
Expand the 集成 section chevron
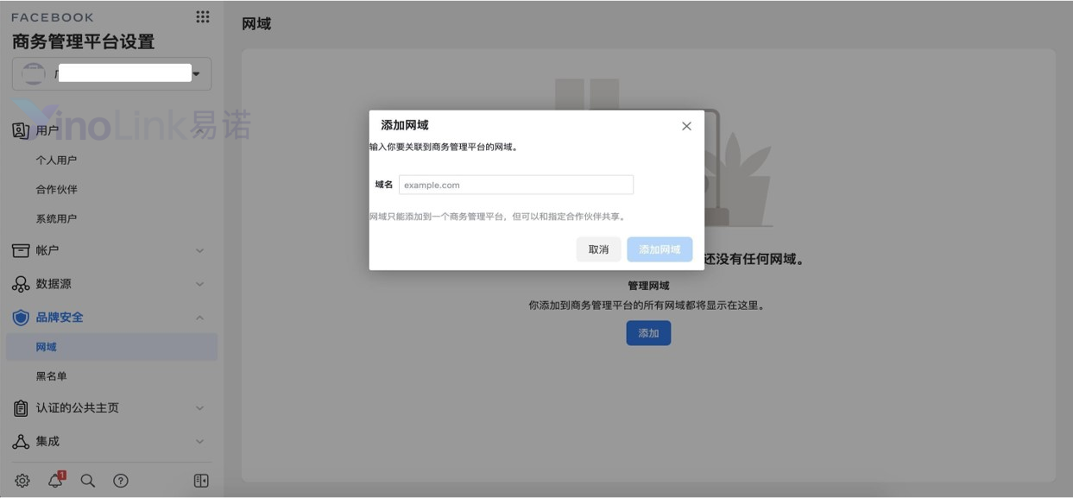click(x=199, y=441)
